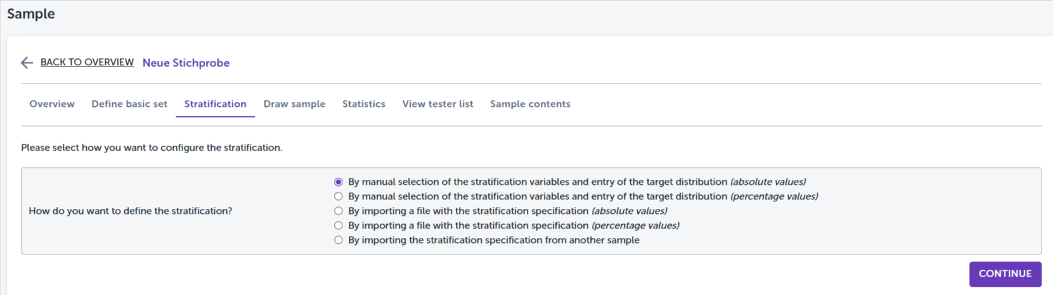The height and width of the screenshot is (295, 1053).
Task: Select manual selection with absolute values radio
Action: click(339, 182)
